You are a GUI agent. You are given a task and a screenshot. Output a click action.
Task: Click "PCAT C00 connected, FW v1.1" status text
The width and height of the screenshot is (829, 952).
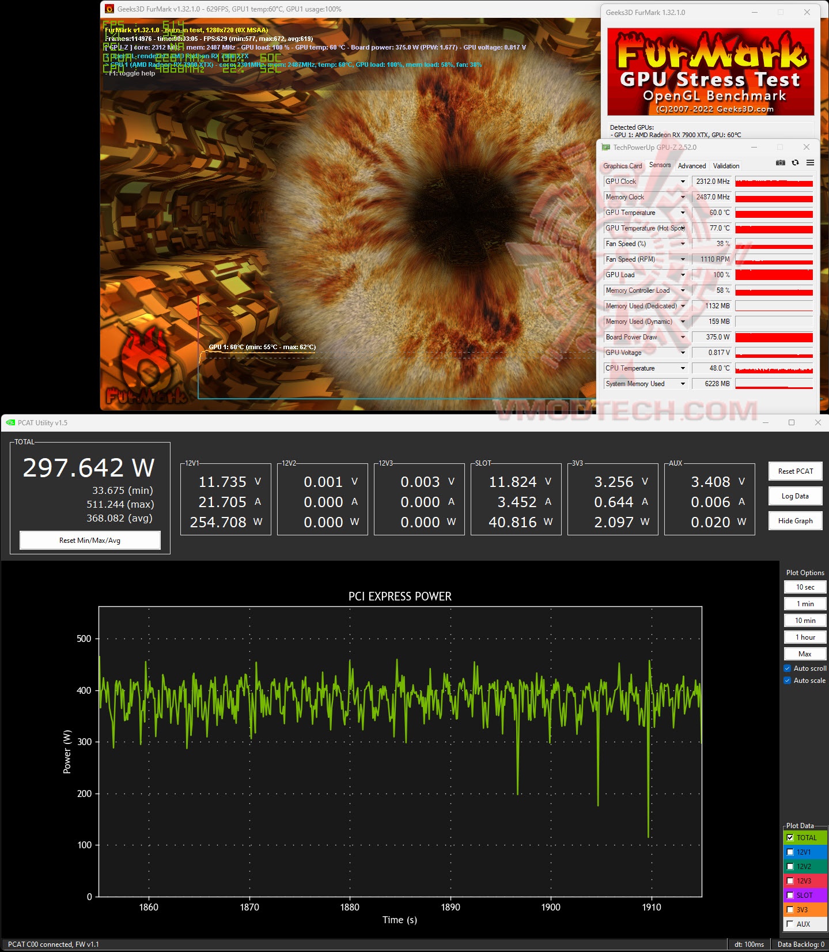pyautogui.click(x=54, y=945)
